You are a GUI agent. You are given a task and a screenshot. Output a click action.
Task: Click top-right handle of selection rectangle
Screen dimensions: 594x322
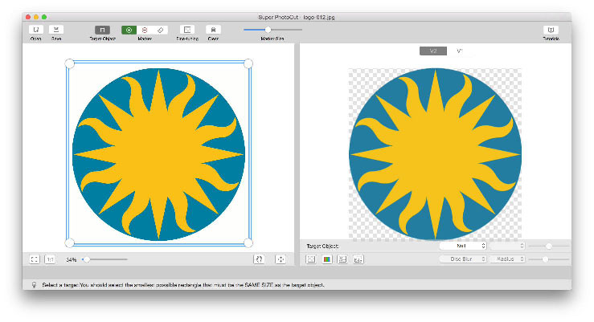click(248, 63)
